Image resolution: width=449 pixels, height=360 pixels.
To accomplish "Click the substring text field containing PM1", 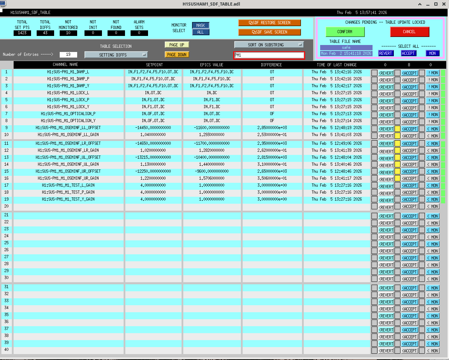I will point(269,55).
